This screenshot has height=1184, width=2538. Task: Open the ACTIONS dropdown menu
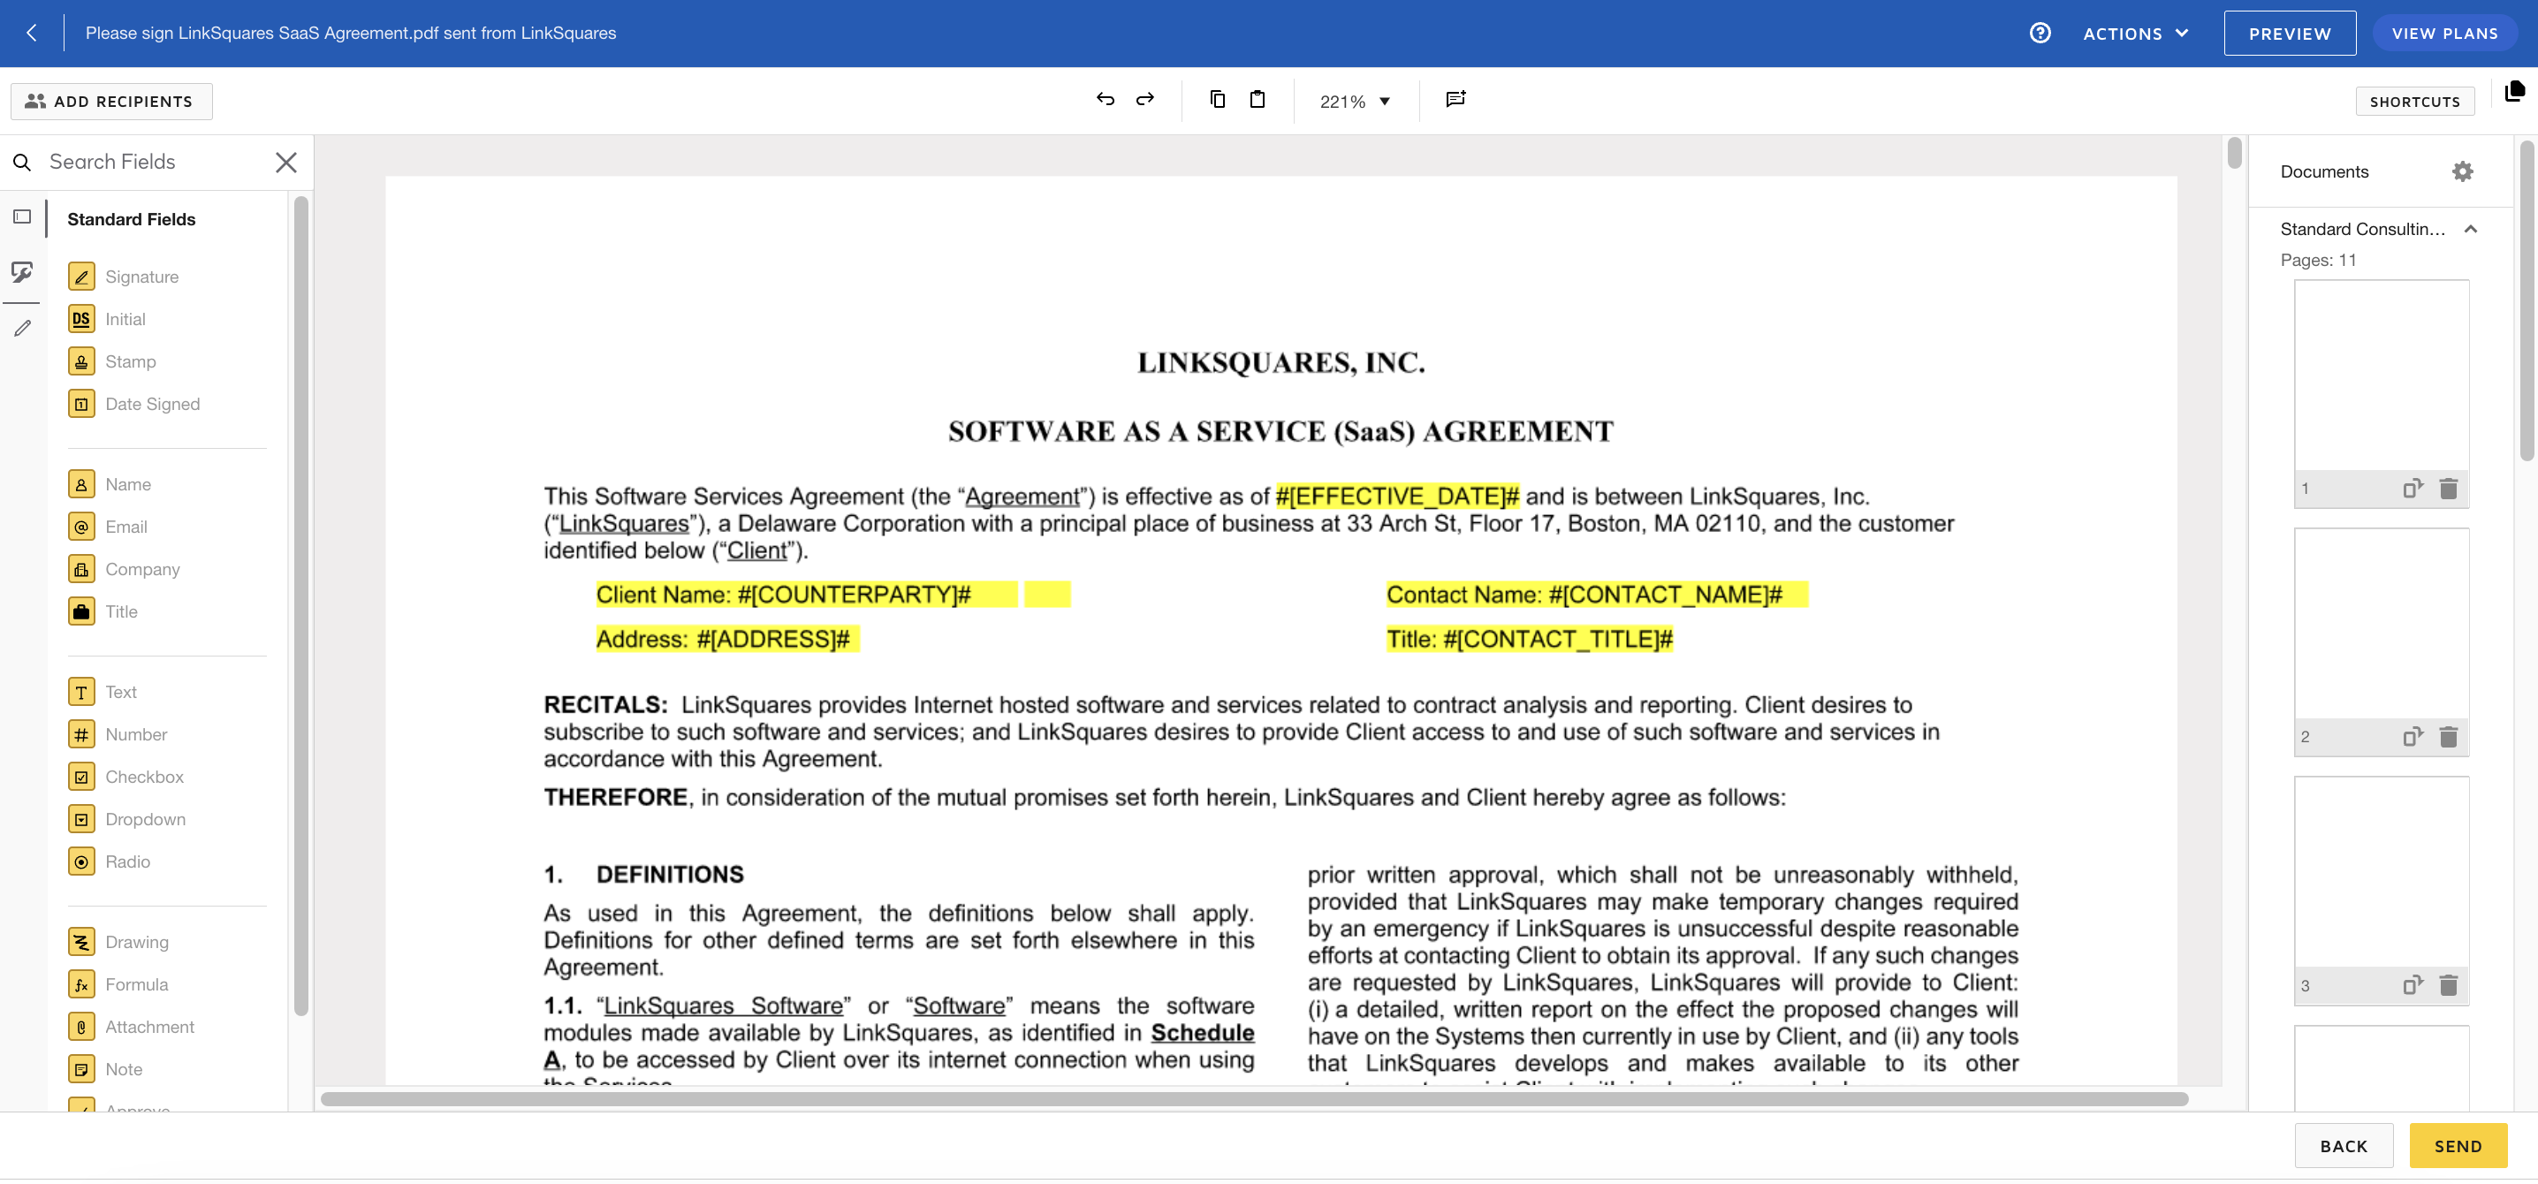tap(2135, 34)
